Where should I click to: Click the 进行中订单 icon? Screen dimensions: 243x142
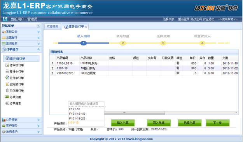7,77
